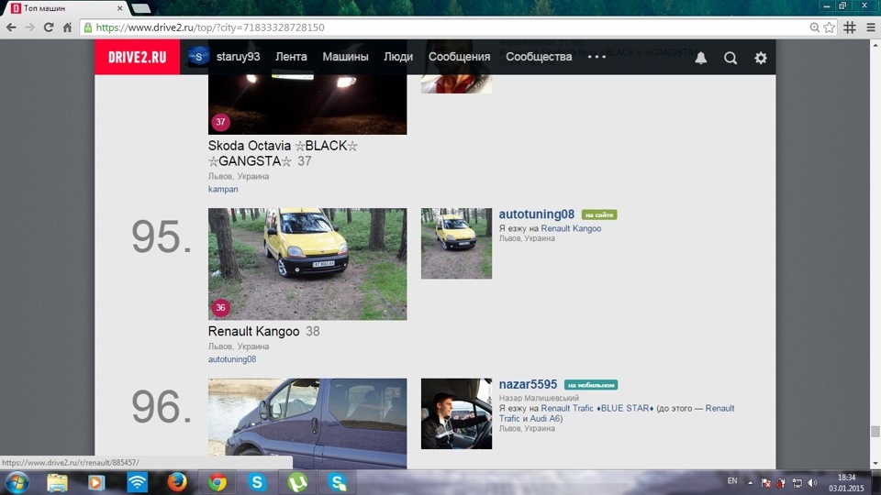Viewport: 881px width, 495px height.
Task: Bookmark this page with the star icon
Action: (829, 27)
